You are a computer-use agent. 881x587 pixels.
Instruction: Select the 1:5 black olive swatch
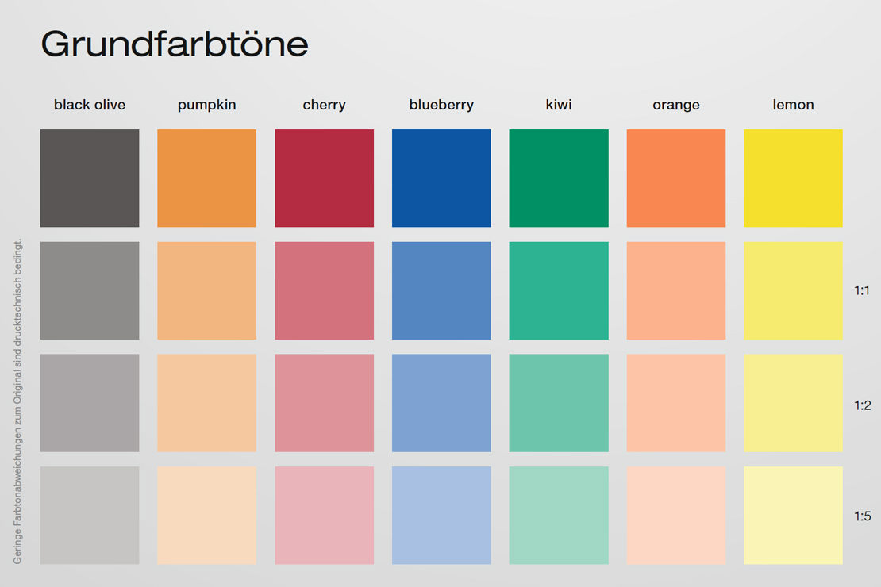point(90,516)
